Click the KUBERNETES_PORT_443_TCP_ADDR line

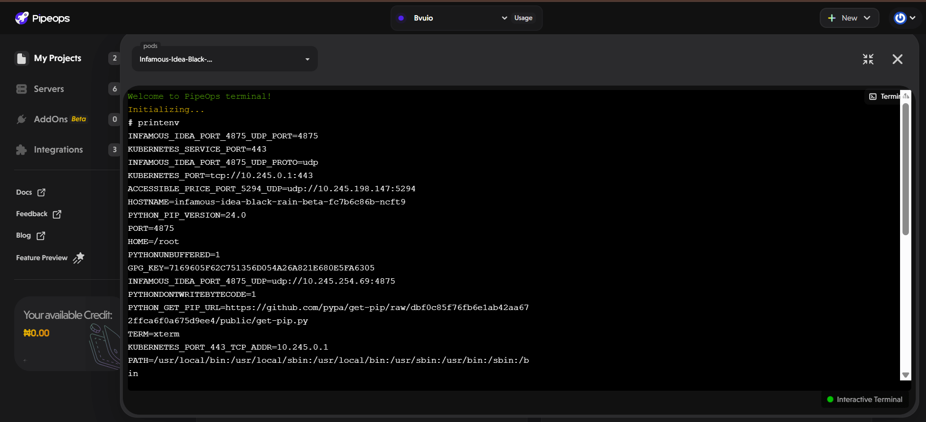[228, 347]
